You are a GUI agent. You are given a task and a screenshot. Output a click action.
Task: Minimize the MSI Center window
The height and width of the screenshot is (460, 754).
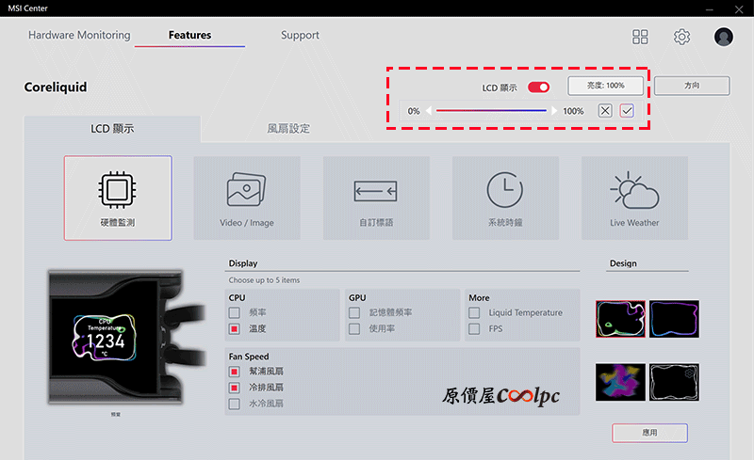710,8
